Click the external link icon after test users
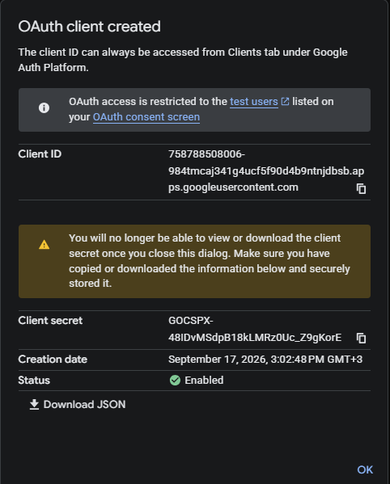This screenshot has width=390, height=484. pos(285,101)
